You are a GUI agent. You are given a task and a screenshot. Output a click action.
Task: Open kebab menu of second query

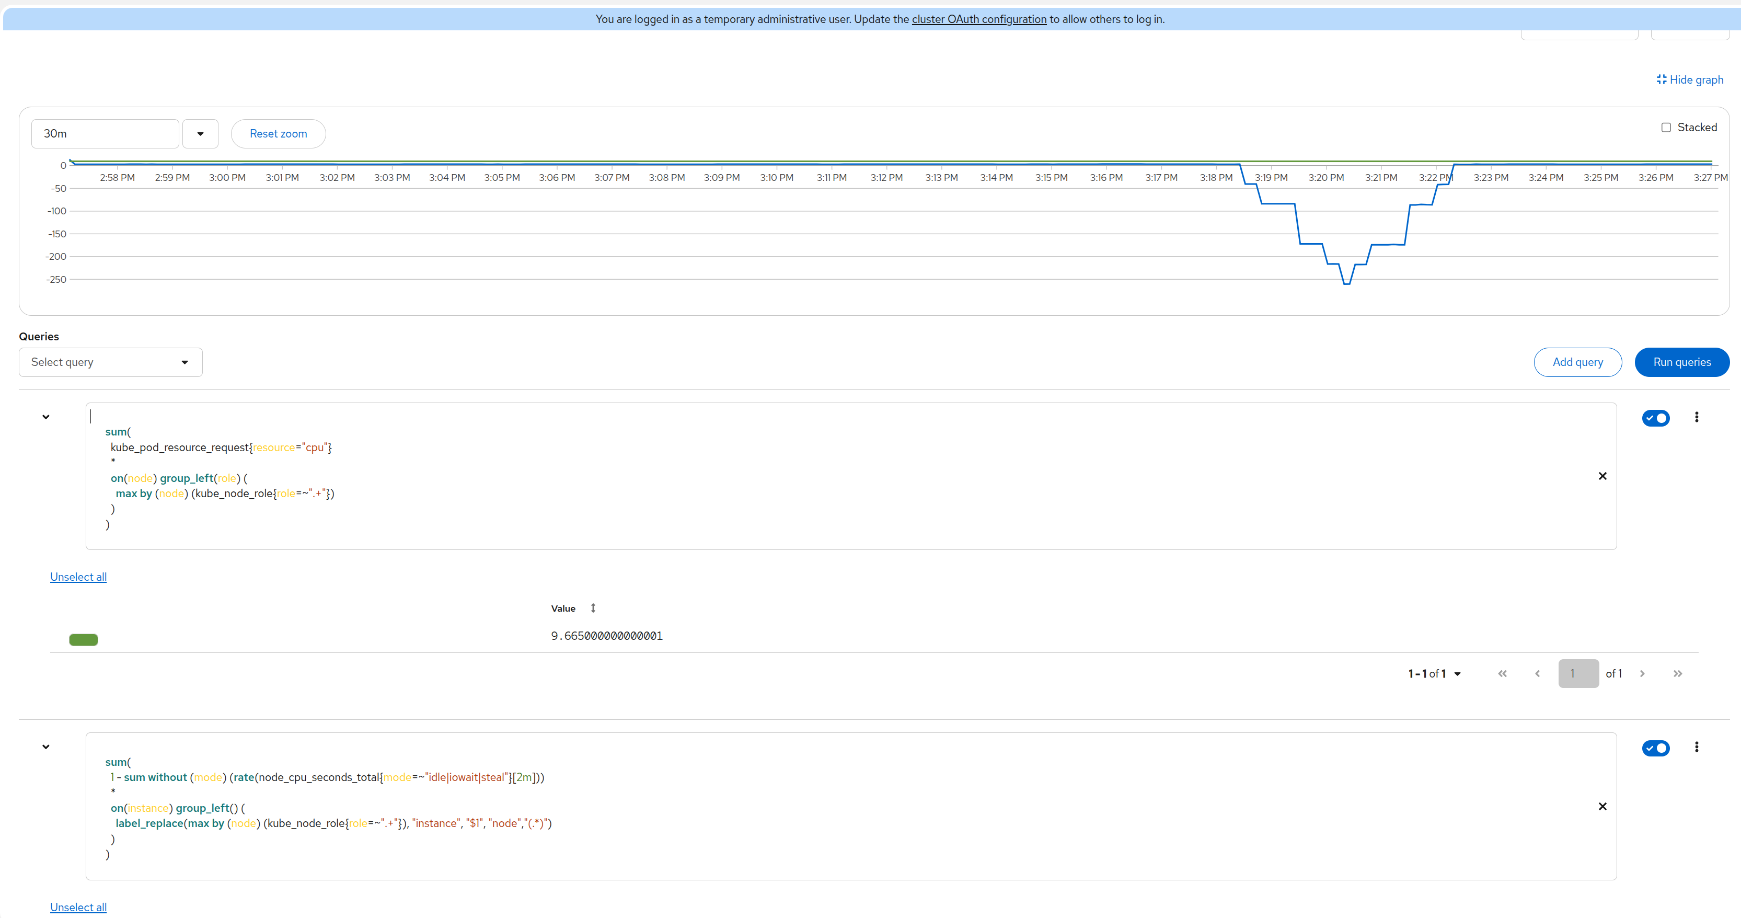(x=1697, y=747)
